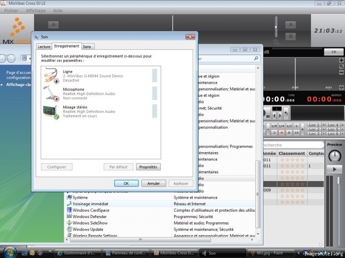The width and height of the screenshot is (345, 258).
Task: Click the next arrow under the counter
Action: pyautogui.click(x=279, y=115)
